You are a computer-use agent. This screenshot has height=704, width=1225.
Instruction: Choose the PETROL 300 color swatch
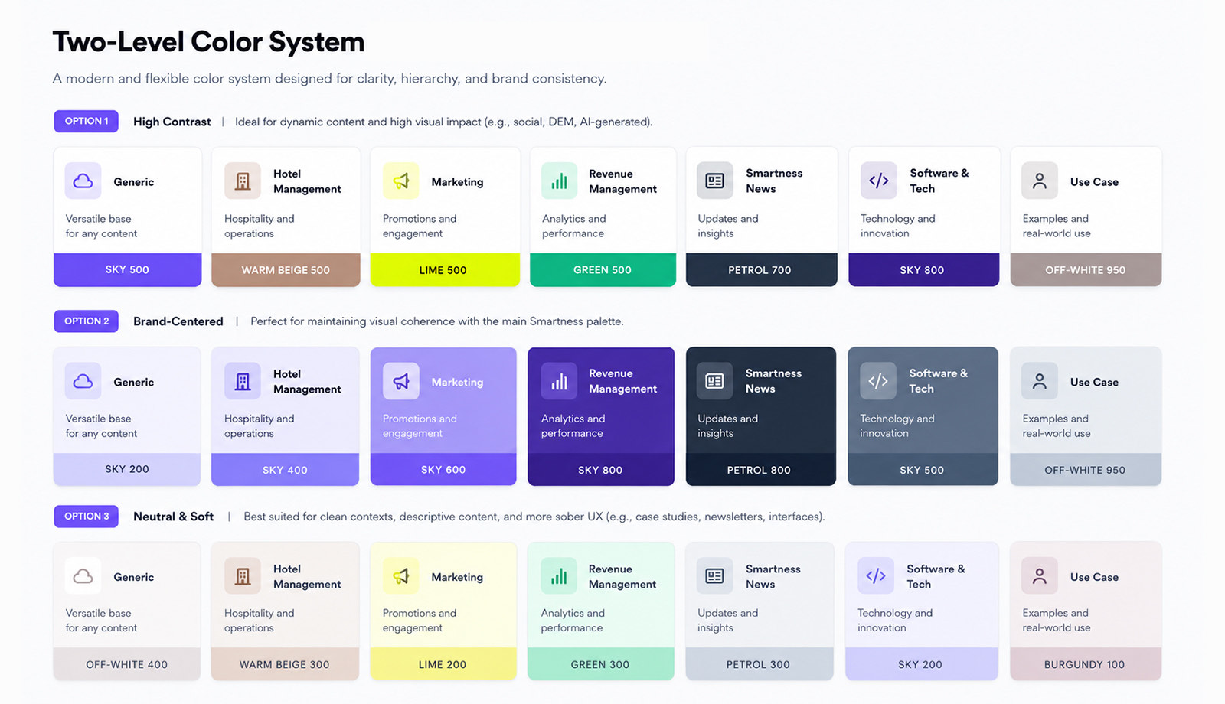759,664
